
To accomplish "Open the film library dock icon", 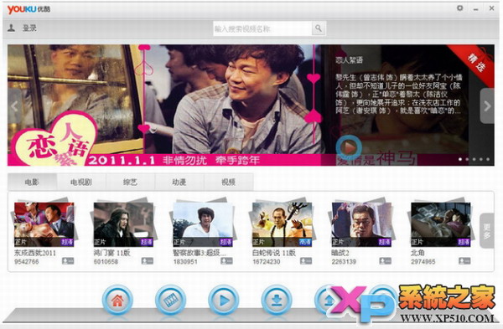I will pos(170,300).
